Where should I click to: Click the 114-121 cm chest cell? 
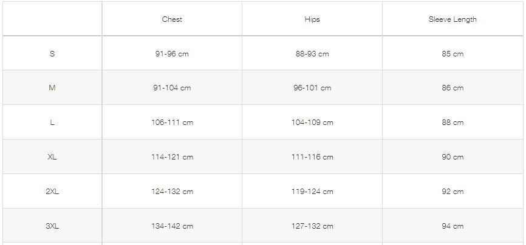[x=172, y=157]
